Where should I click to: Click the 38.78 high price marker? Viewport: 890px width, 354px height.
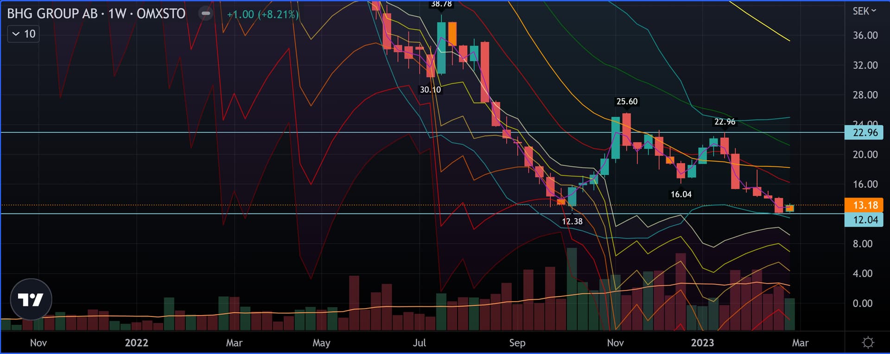[x=441, y=4]
